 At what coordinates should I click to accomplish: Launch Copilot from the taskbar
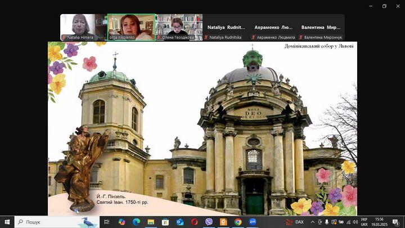pos(121,222)
